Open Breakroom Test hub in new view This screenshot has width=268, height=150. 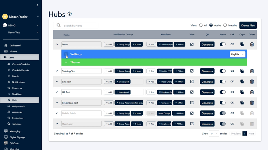pyautogui.click(x=192, y=103)
